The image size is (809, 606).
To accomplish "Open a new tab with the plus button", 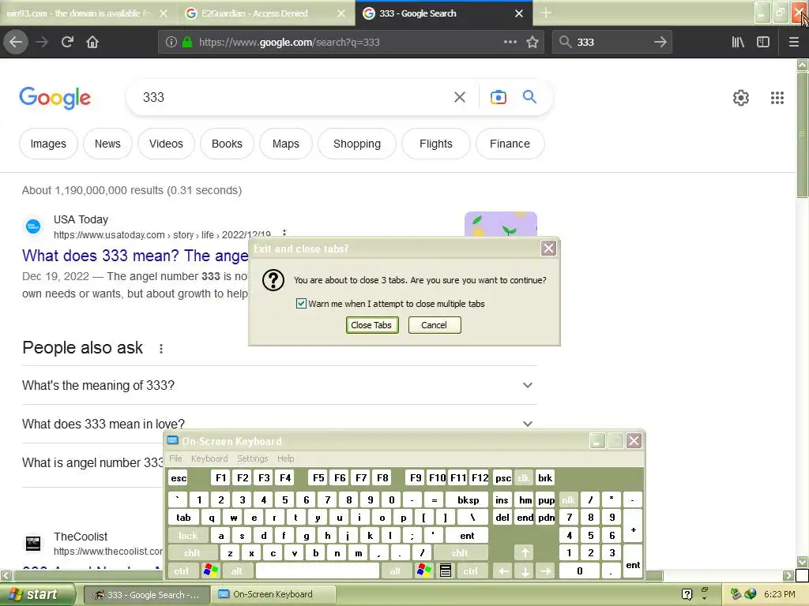I will pyautogui.click(x=546, y=13).
